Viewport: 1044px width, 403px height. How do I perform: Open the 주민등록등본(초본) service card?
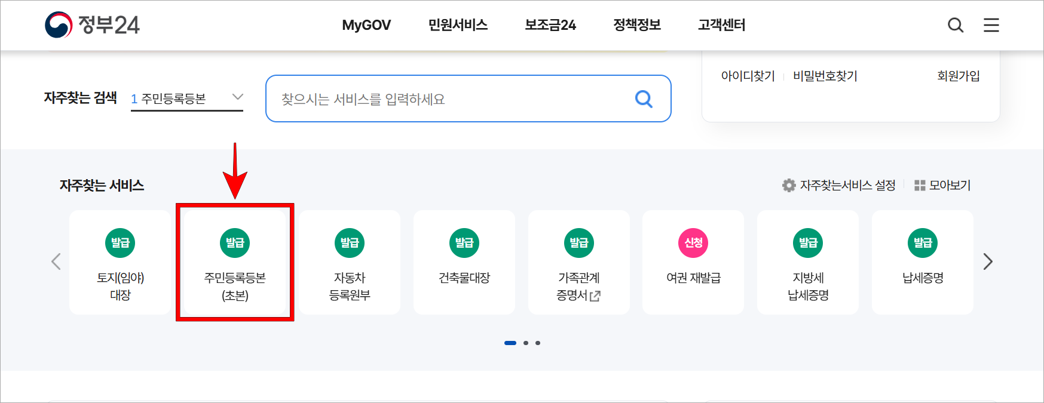[235, 263]
